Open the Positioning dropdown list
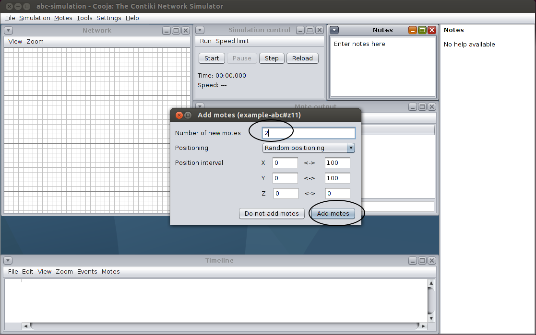 309,148
